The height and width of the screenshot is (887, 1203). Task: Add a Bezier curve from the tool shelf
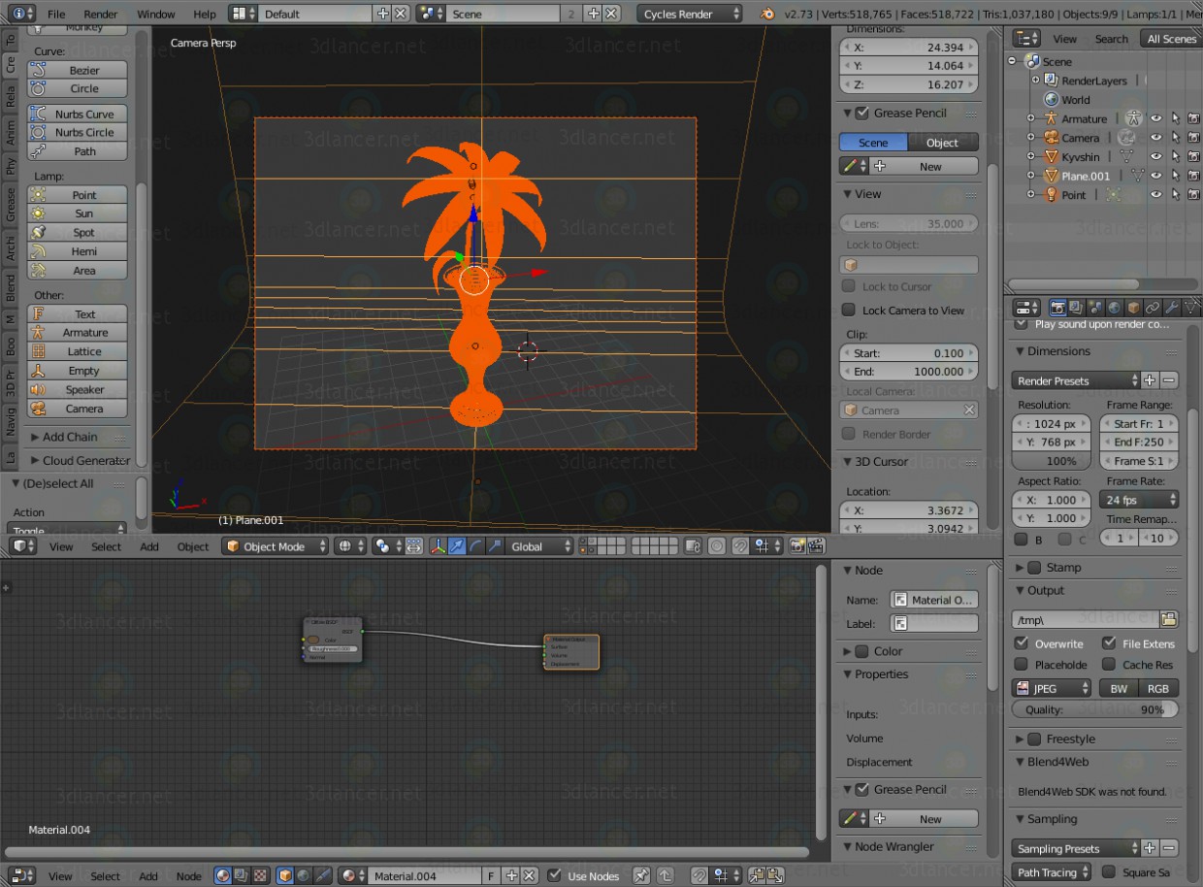pos(78,70)
